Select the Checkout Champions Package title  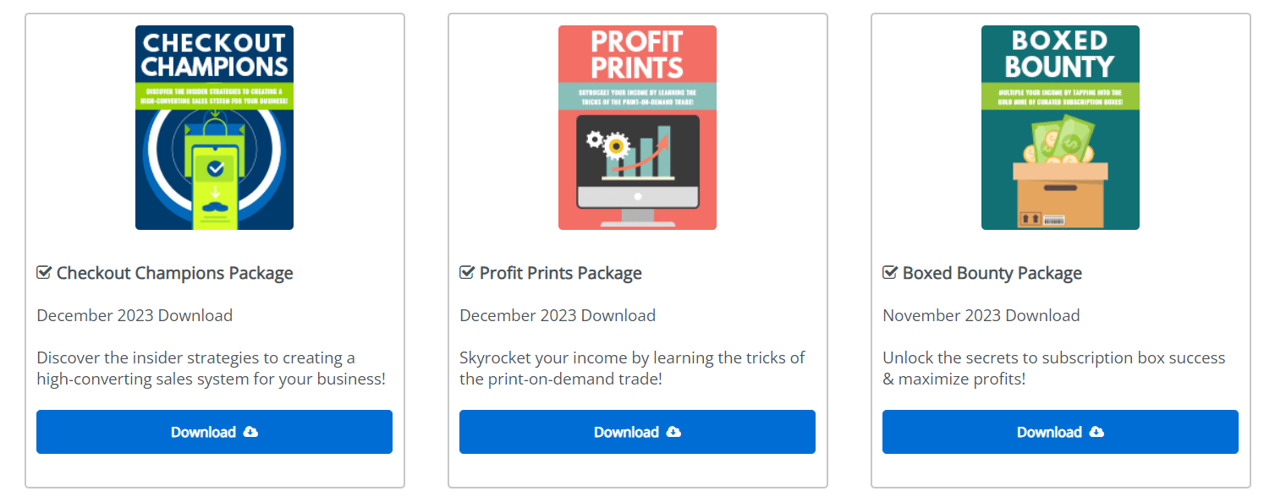[x=174, y=273]
